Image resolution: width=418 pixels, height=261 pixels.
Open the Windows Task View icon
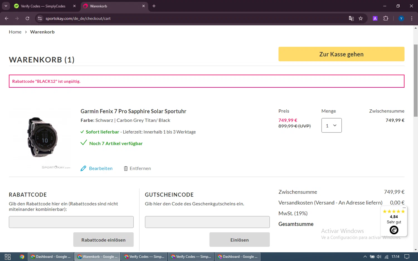8,257
